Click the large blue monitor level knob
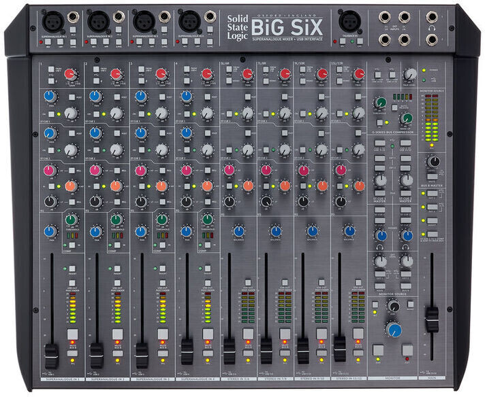 [393, 330]
